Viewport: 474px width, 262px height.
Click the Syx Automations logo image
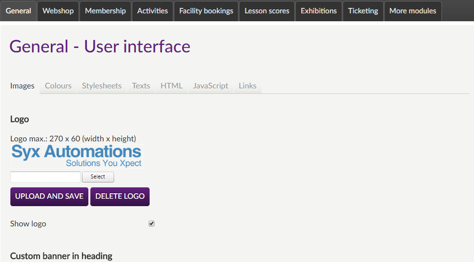(x=77, y=156)
